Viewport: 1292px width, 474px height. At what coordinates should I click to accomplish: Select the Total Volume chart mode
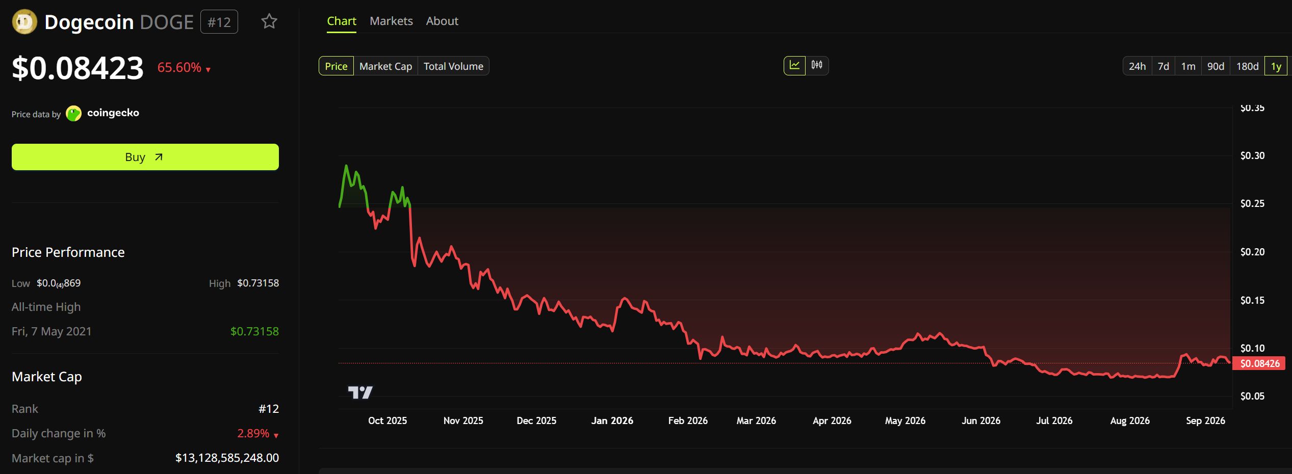click(453, 66)
